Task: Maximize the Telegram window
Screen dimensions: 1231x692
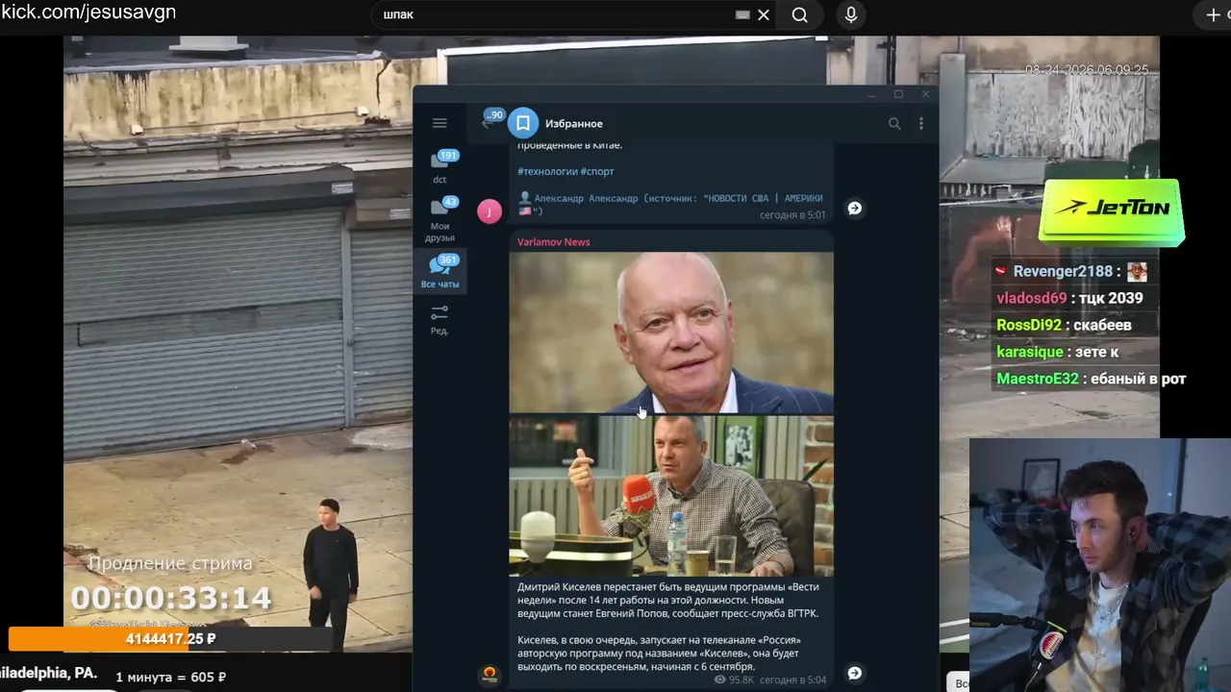Action: (x=898, y=94)
